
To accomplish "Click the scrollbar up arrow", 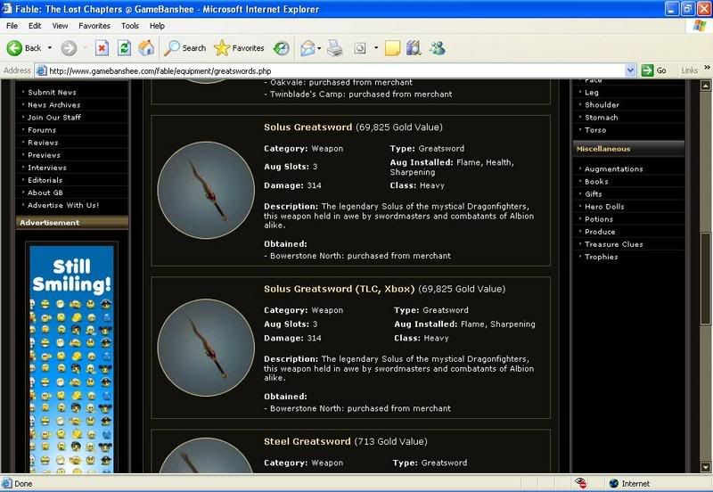I will click(705, 85).
